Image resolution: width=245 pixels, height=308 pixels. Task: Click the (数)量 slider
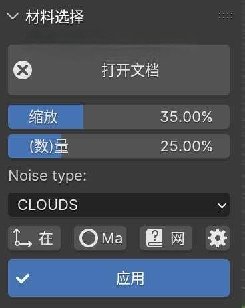pyautogui.click(x=119, y=146)
